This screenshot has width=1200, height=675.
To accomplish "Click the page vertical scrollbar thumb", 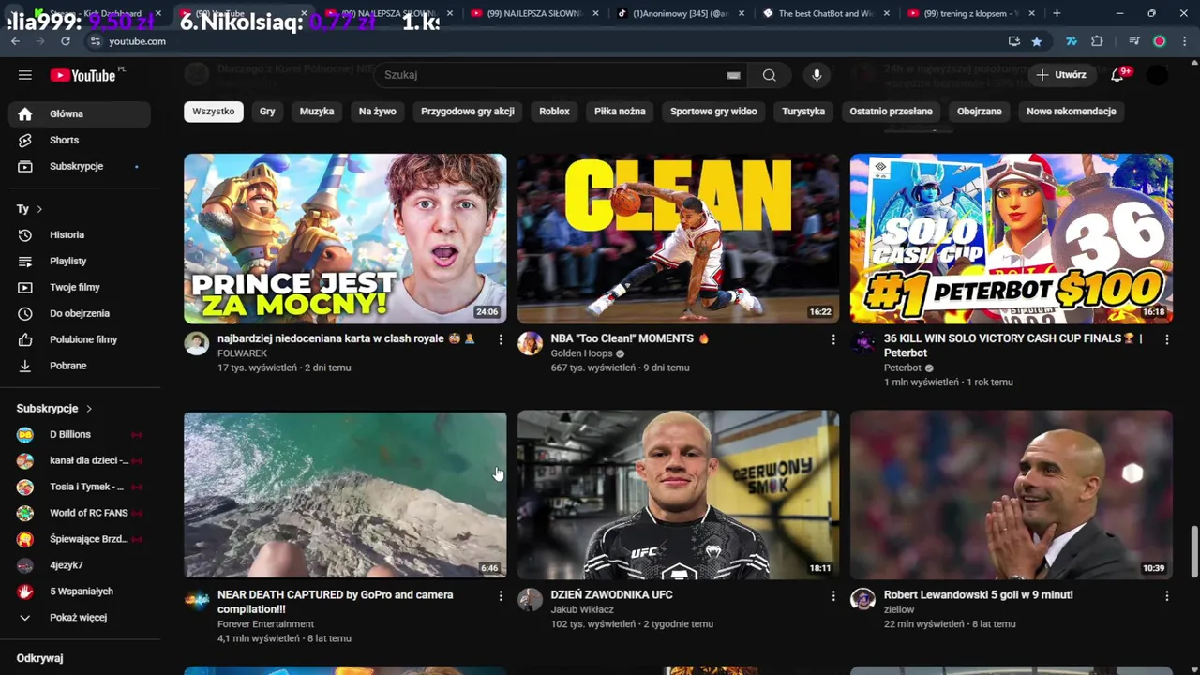I will [x=1193, y=552].
